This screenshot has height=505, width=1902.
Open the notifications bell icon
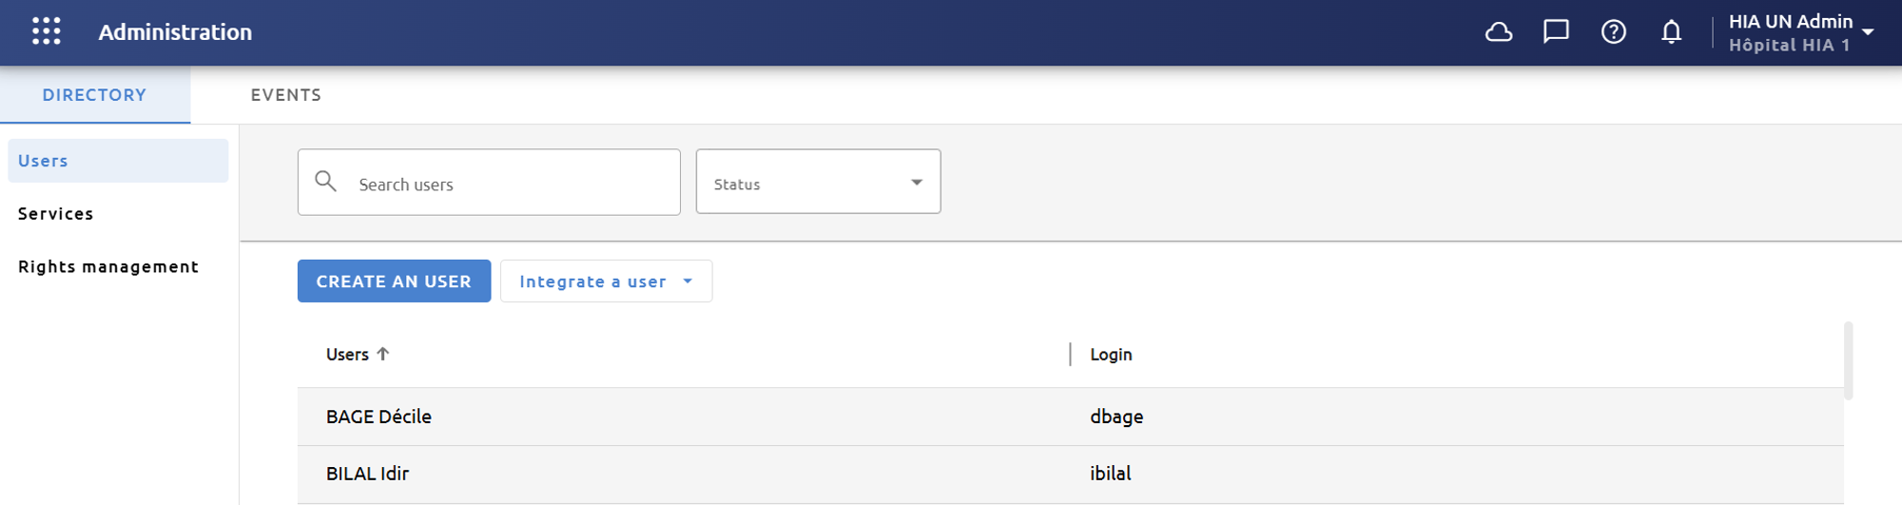[x=1671, y=32]
